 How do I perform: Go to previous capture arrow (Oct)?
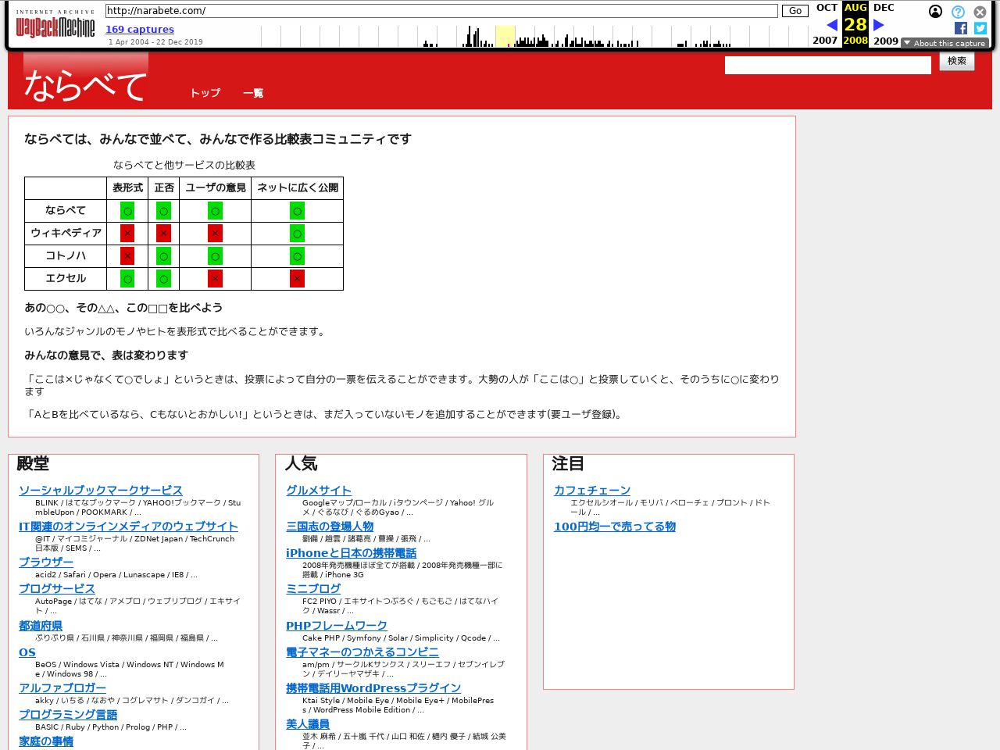(832, 25)
